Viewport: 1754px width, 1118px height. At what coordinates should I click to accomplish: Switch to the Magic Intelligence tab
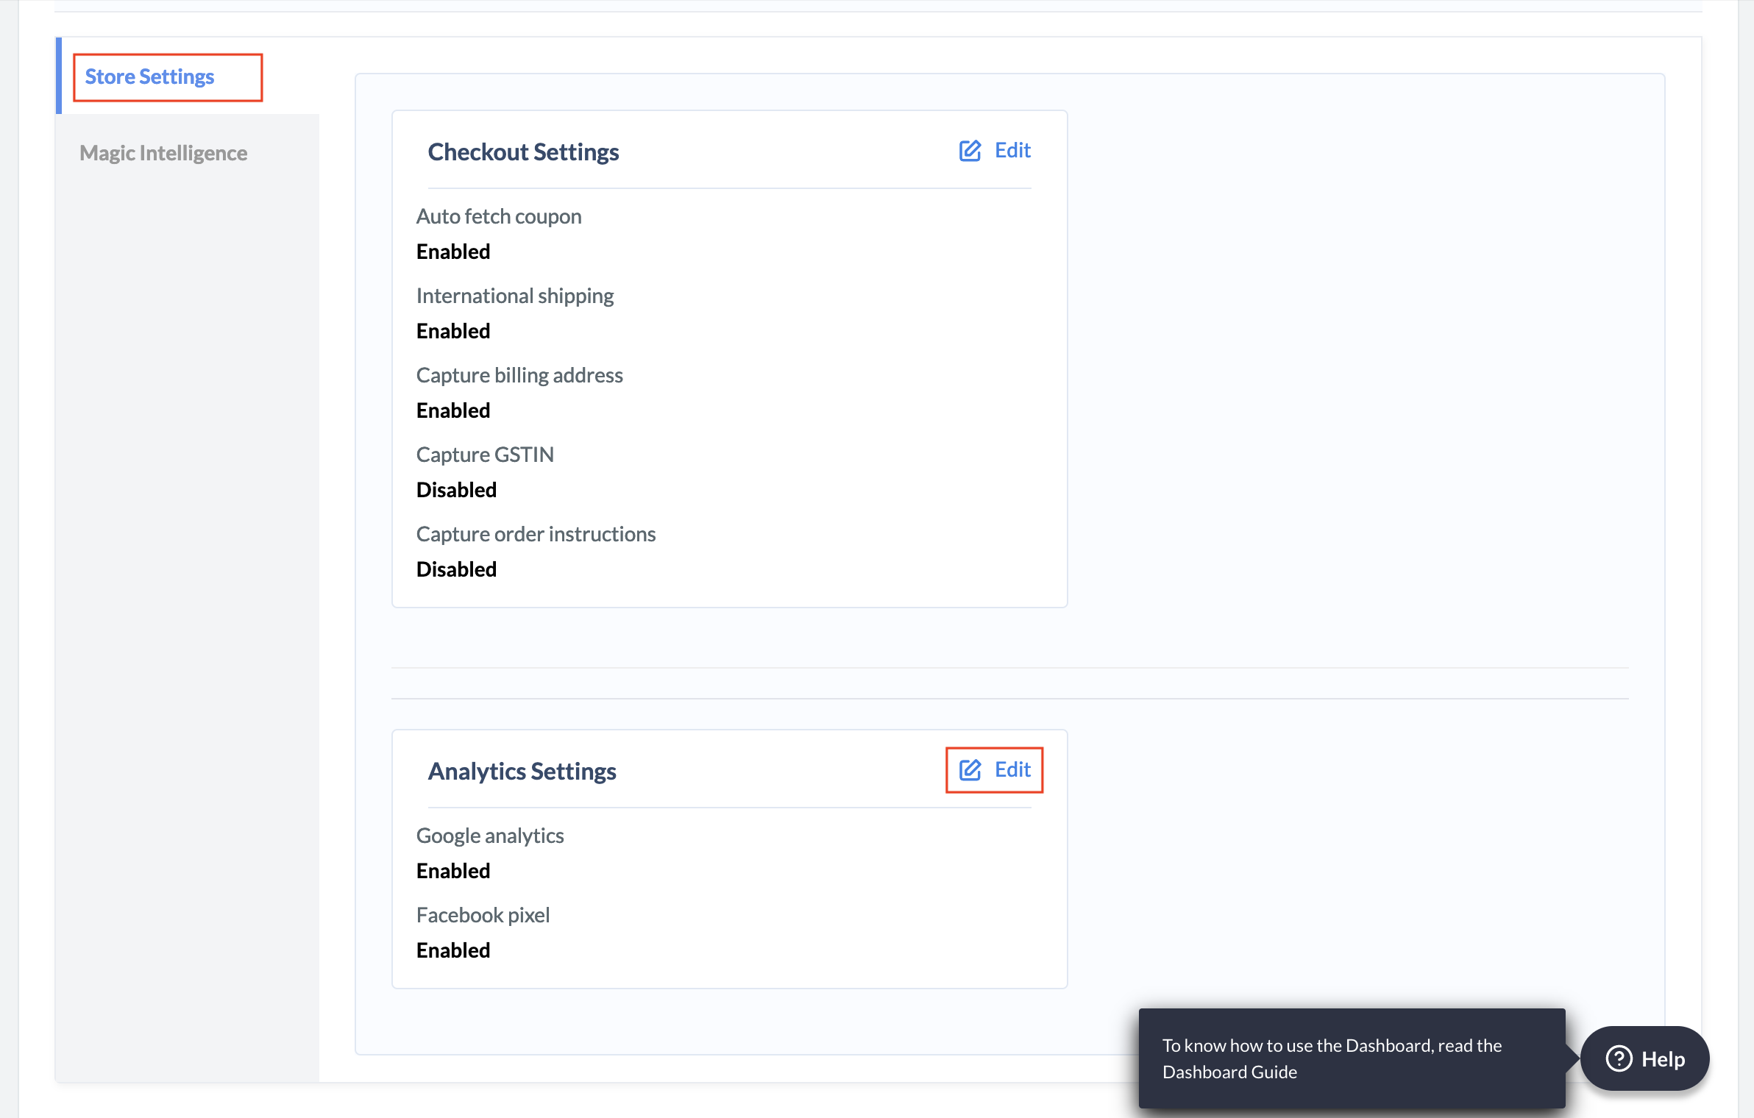[163, 152]
